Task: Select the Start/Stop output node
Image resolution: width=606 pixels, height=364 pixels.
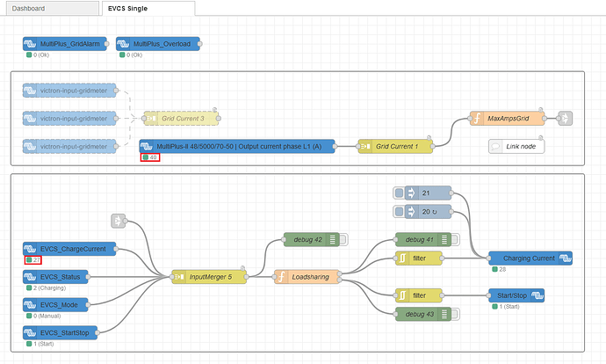Action: 516,295
